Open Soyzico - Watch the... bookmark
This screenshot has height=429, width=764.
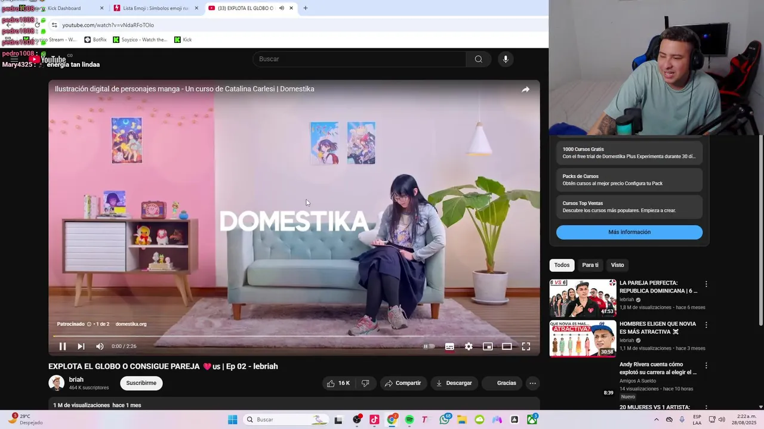click(x=140, y=40)
